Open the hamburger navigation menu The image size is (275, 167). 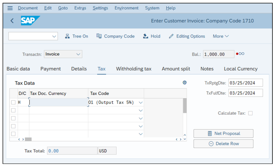coord(10,8)
